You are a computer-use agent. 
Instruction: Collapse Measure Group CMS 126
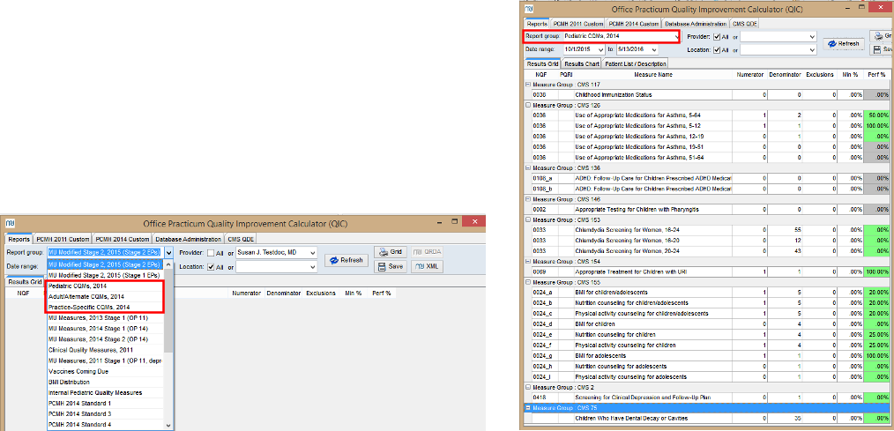coord(528,106)
